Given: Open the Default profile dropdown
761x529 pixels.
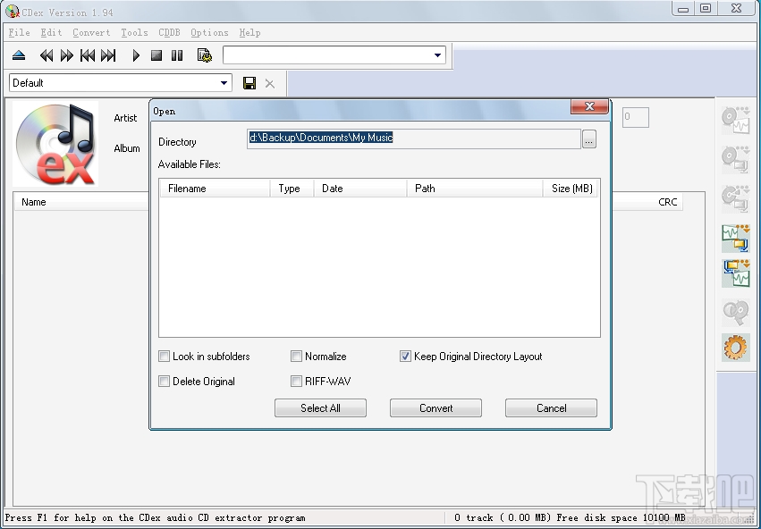Looking at the screenshot, I should point(224,83).
